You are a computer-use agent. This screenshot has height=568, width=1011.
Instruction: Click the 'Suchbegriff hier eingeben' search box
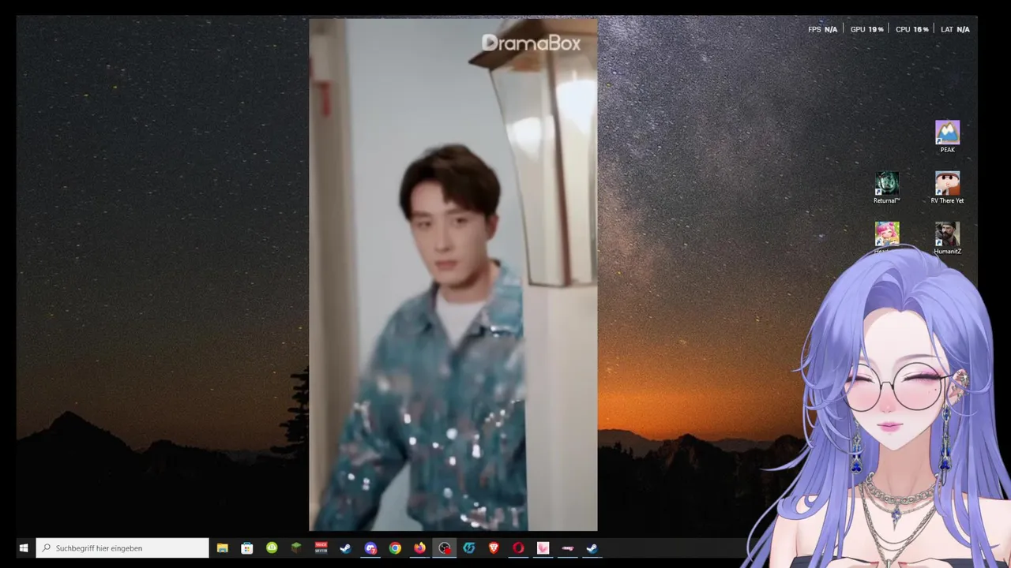[122, 548]
